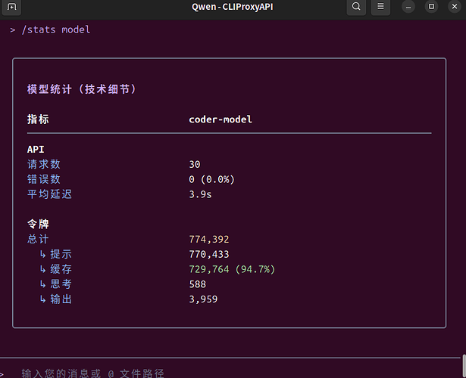The width and height of the screenshot is (466, 378).
Task: Click the total tokens value 774,392
Action: pyautogui.click(x=209, y=239)
